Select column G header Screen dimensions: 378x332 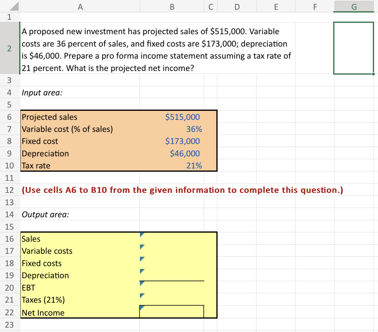pyautogui.click(x=354, y=6)
